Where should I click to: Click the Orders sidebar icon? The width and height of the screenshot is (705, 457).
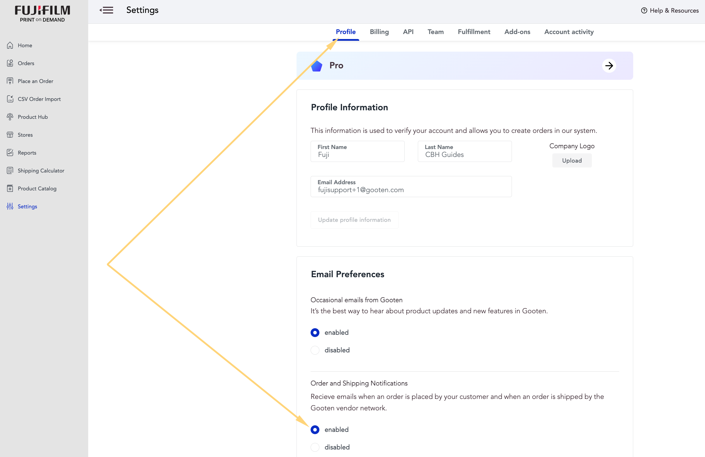10,63
